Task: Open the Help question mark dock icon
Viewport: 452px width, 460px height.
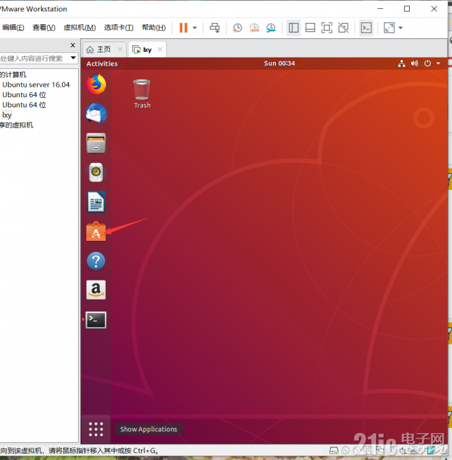Action: click(x=96, y=261)
